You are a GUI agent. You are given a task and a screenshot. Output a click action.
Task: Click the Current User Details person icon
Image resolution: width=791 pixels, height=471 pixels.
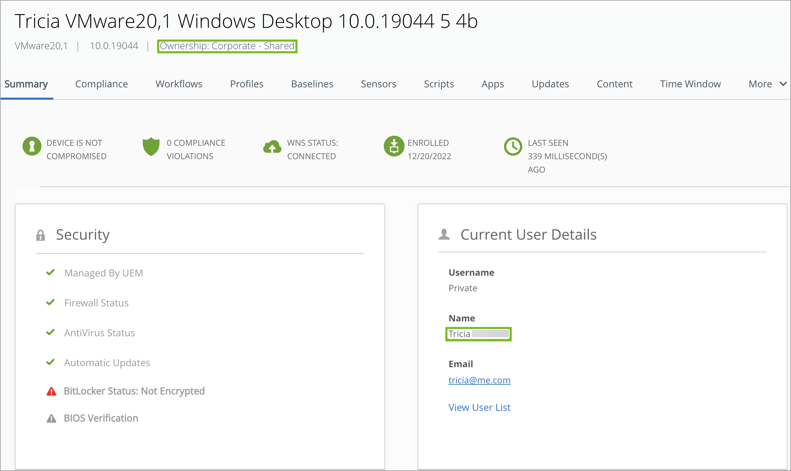click(444, 234)
